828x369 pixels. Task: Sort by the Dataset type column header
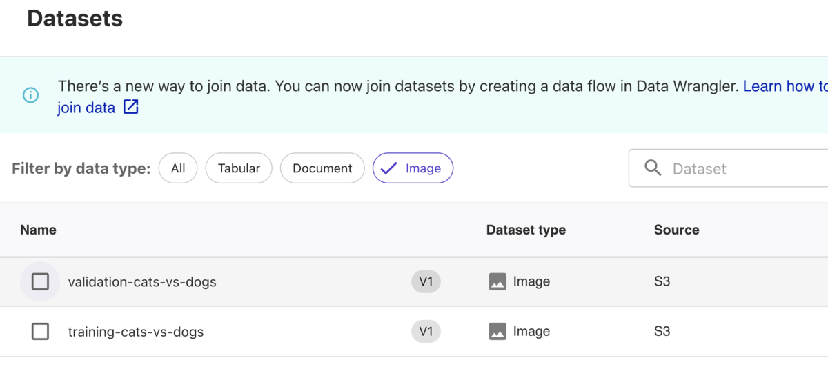click(x=526, y=230)
